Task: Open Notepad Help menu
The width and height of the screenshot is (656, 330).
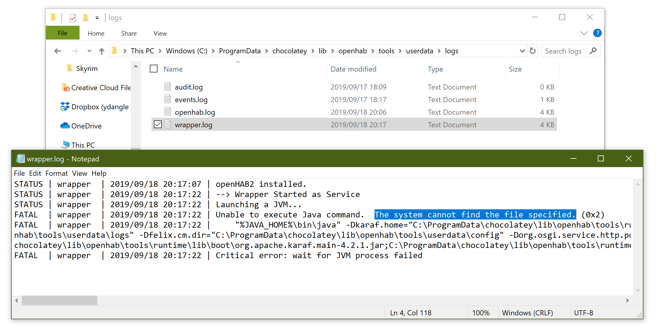Action: pyautogui.click(x=99, y=173)
